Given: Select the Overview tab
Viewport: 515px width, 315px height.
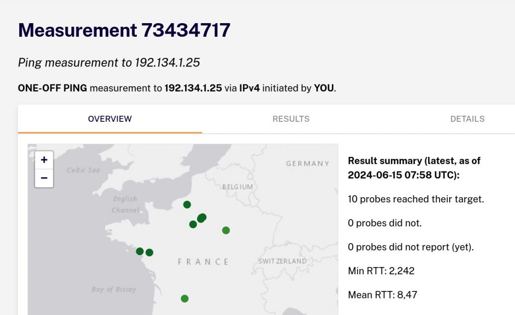Looking at the screenshot, I should click(x=110, y=119).
